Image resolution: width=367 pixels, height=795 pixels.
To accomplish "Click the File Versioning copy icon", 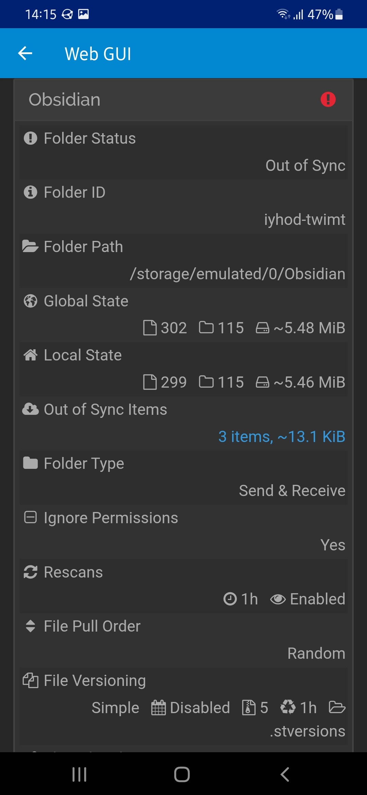I will 31,681.
